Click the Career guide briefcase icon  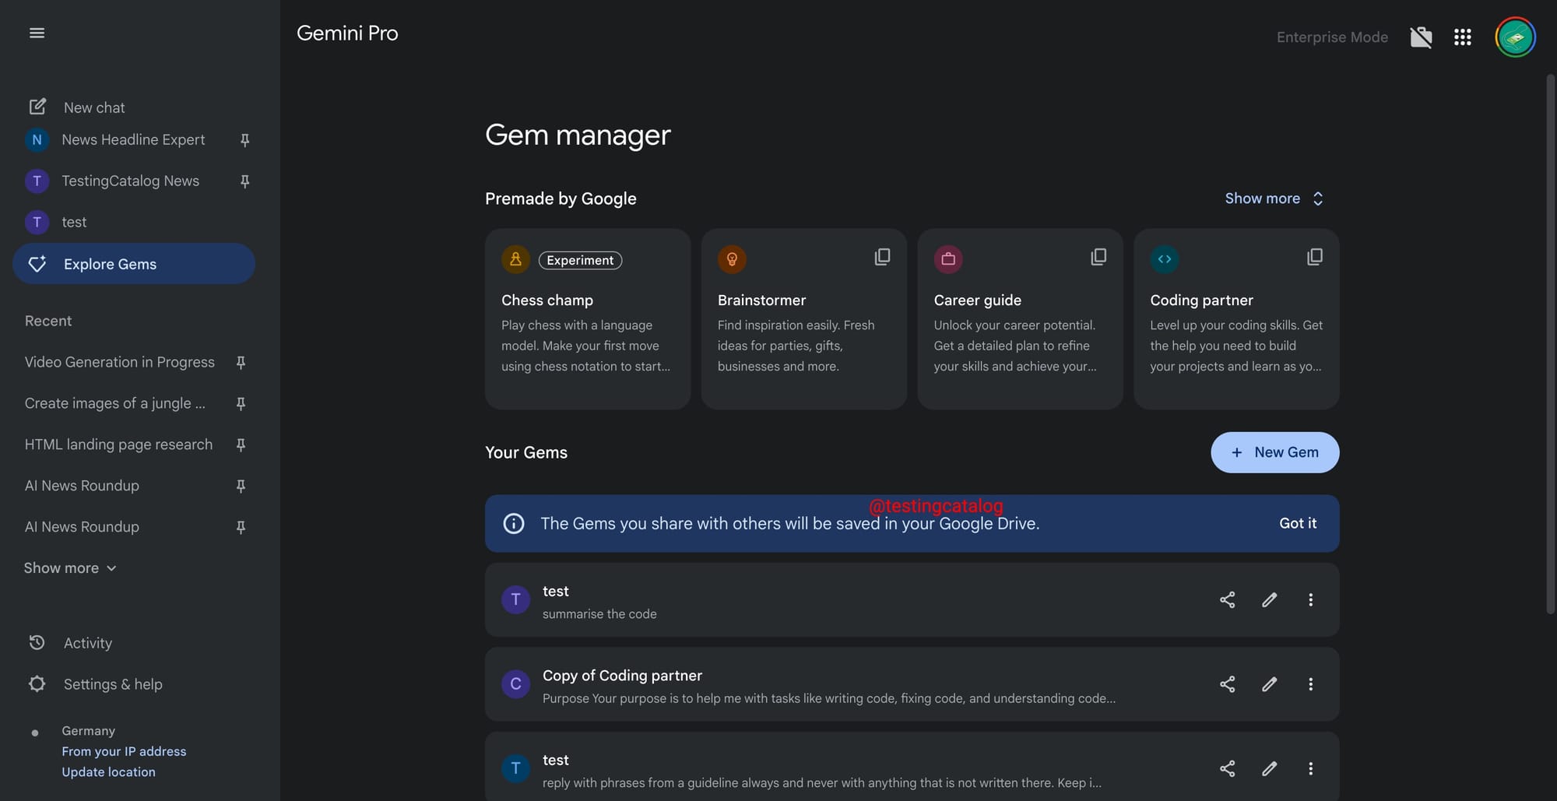click(948, 259)
